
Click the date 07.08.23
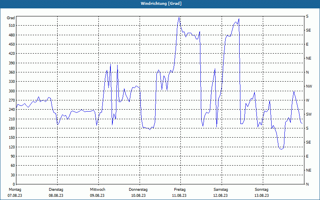click(x=15, y=196)
